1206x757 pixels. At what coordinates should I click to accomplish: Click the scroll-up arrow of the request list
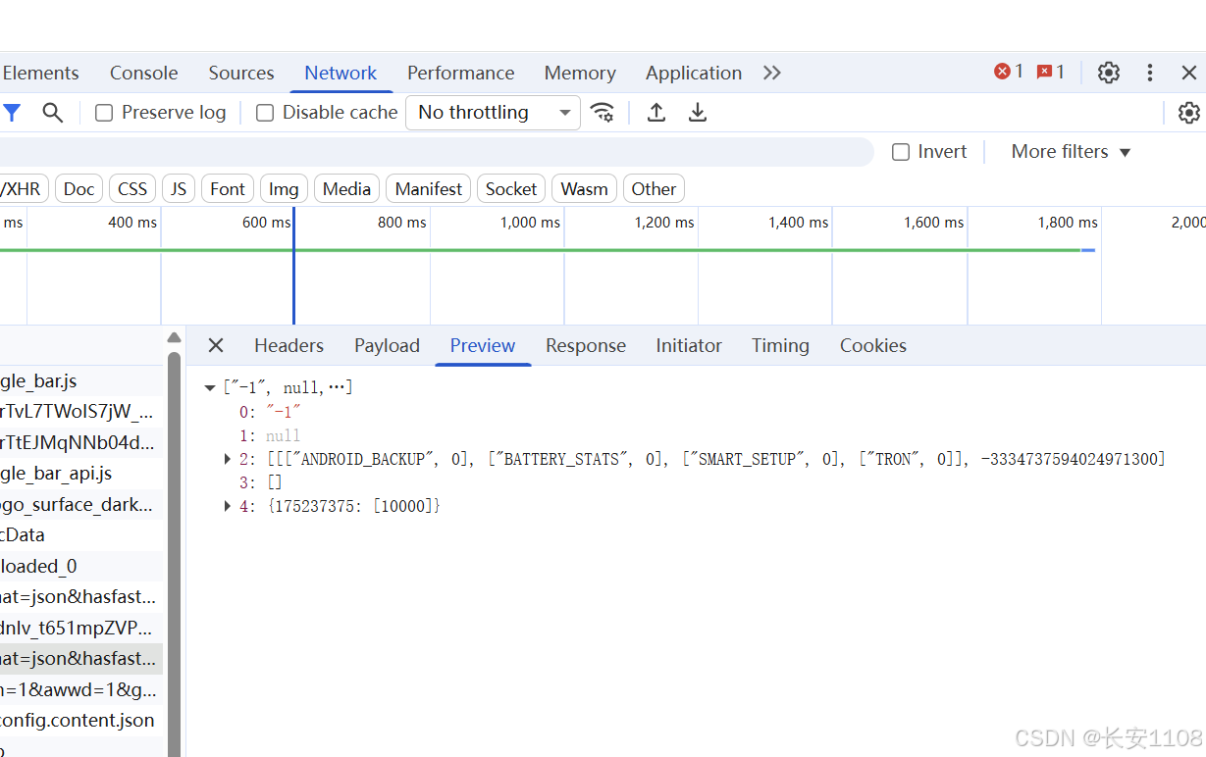[x=174, y=338]
